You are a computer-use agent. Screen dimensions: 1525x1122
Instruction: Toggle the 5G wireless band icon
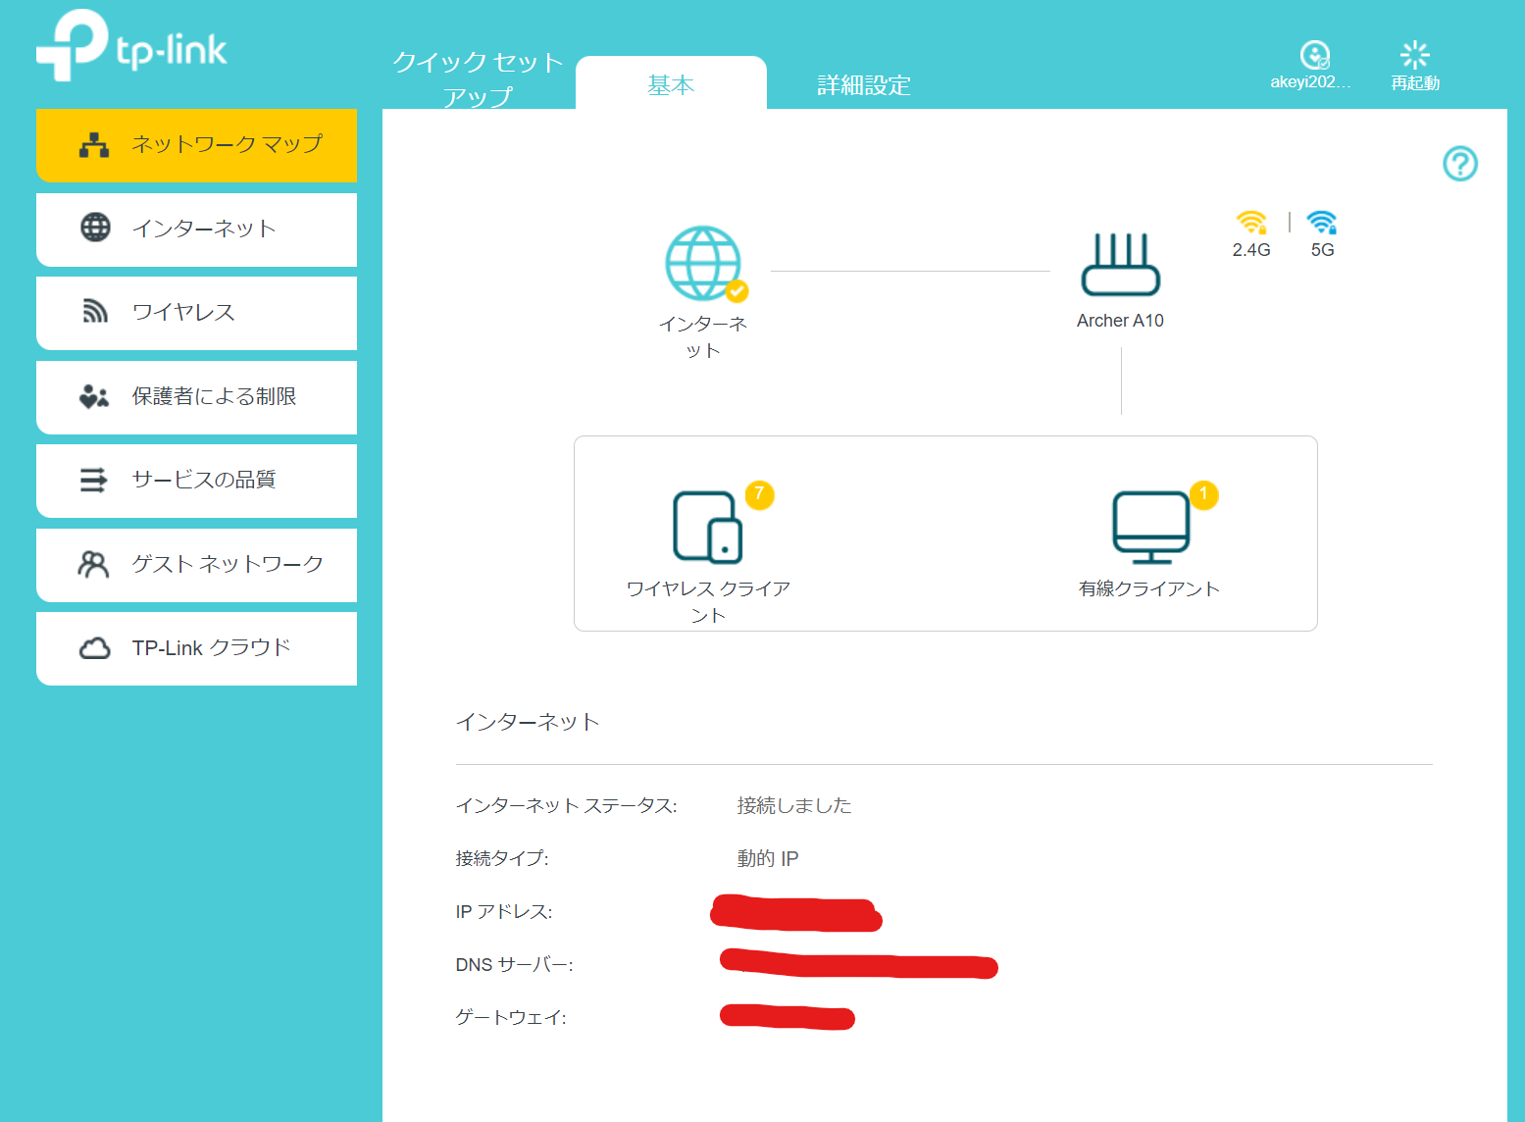tap(1321, 223)
